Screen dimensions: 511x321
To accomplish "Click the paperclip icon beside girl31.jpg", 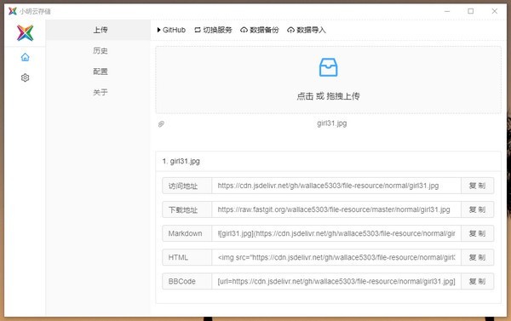I will pos(161,124).
